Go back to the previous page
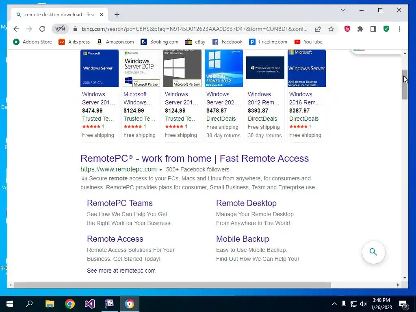 16,29
